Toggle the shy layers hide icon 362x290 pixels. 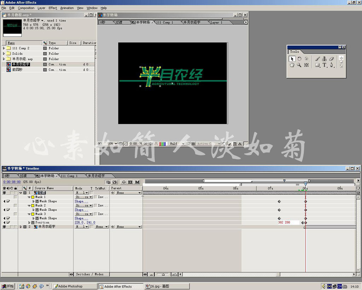coord(124,182)
